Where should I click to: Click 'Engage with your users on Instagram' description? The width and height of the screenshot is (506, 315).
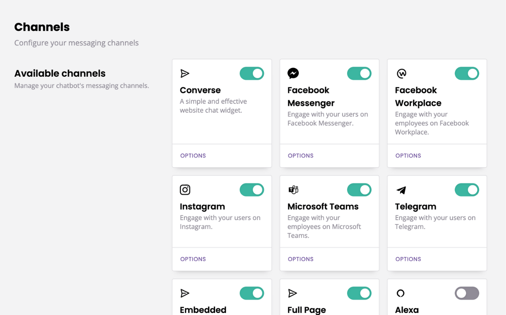220,222
